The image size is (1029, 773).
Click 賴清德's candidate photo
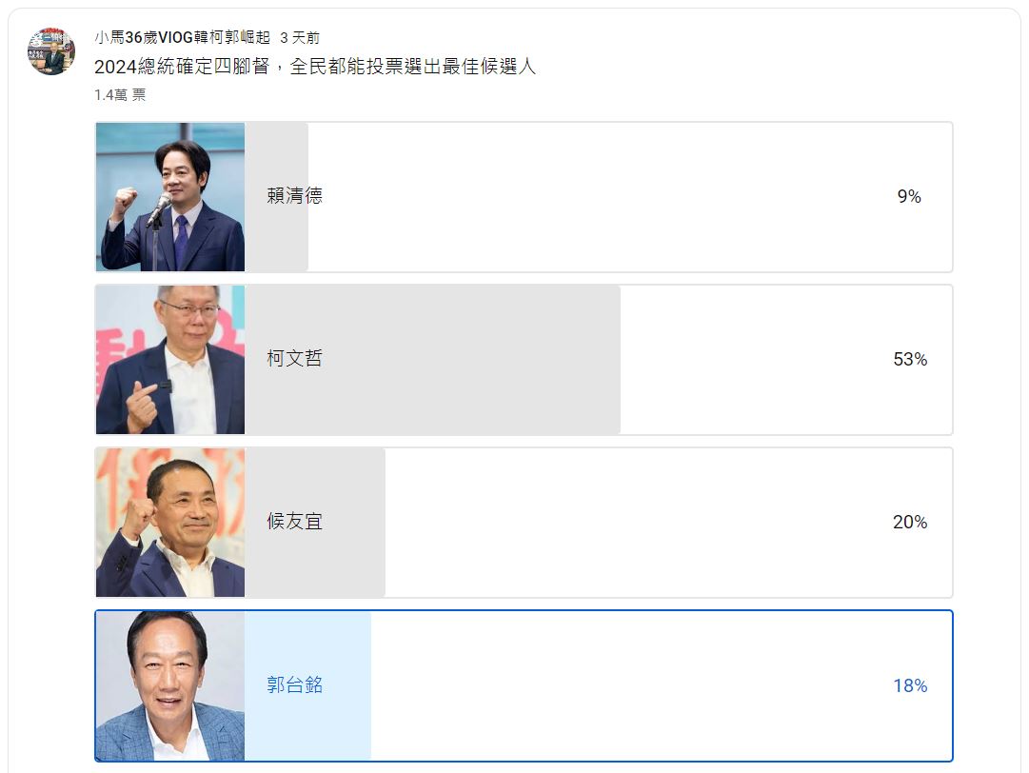click(169, 196)
